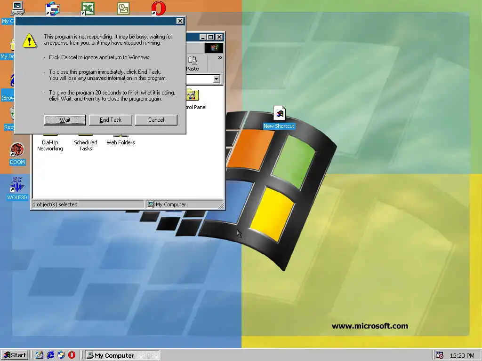Close the not responding dialog with X
The width and height of the screenshot is (482, 361).
click(x=180, y=21)
